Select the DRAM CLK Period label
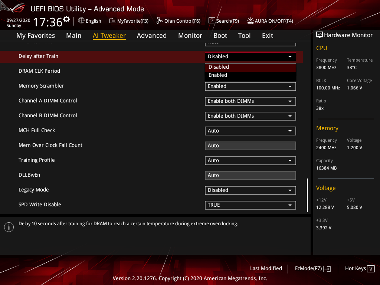Screen dimensions: 380x285 [x=39, y=71]
